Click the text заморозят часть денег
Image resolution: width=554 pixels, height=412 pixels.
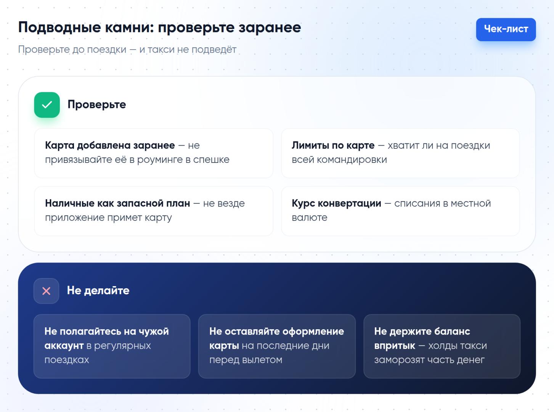[x=429, y=360]
